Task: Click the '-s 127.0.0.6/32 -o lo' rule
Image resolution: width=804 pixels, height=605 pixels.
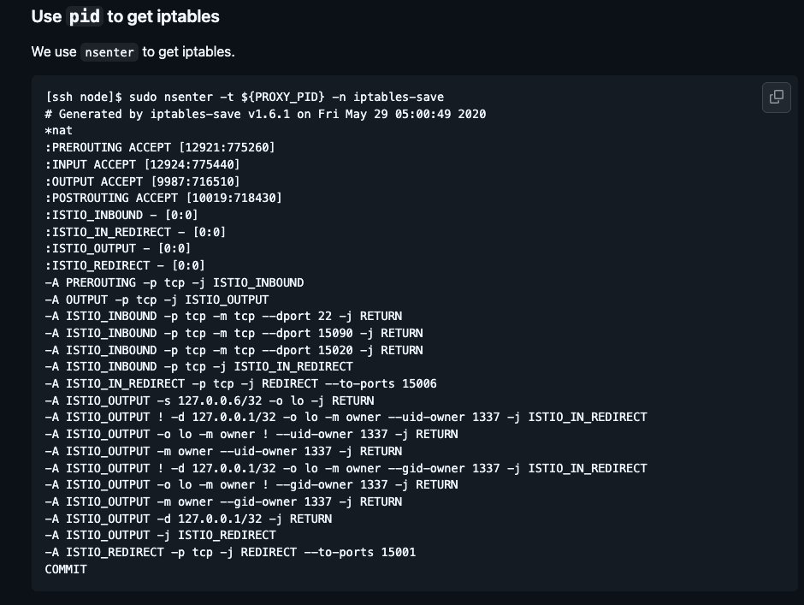Action: (x=210, y=400)
